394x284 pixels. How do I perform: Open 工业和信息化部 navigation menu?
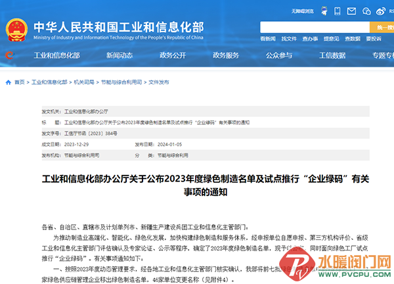point(56,55)
